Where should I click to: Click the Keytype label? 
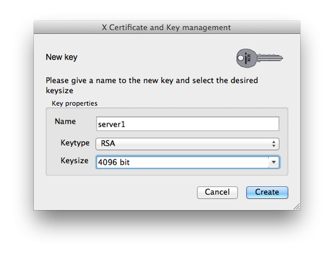tap(75, 143)
